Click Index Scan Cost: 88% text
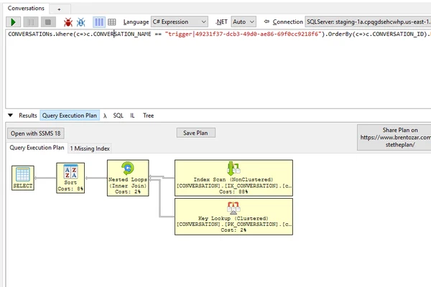 pyautogui.click(x=233, y=192)
